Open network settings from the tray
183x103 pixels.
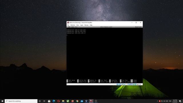162,101
